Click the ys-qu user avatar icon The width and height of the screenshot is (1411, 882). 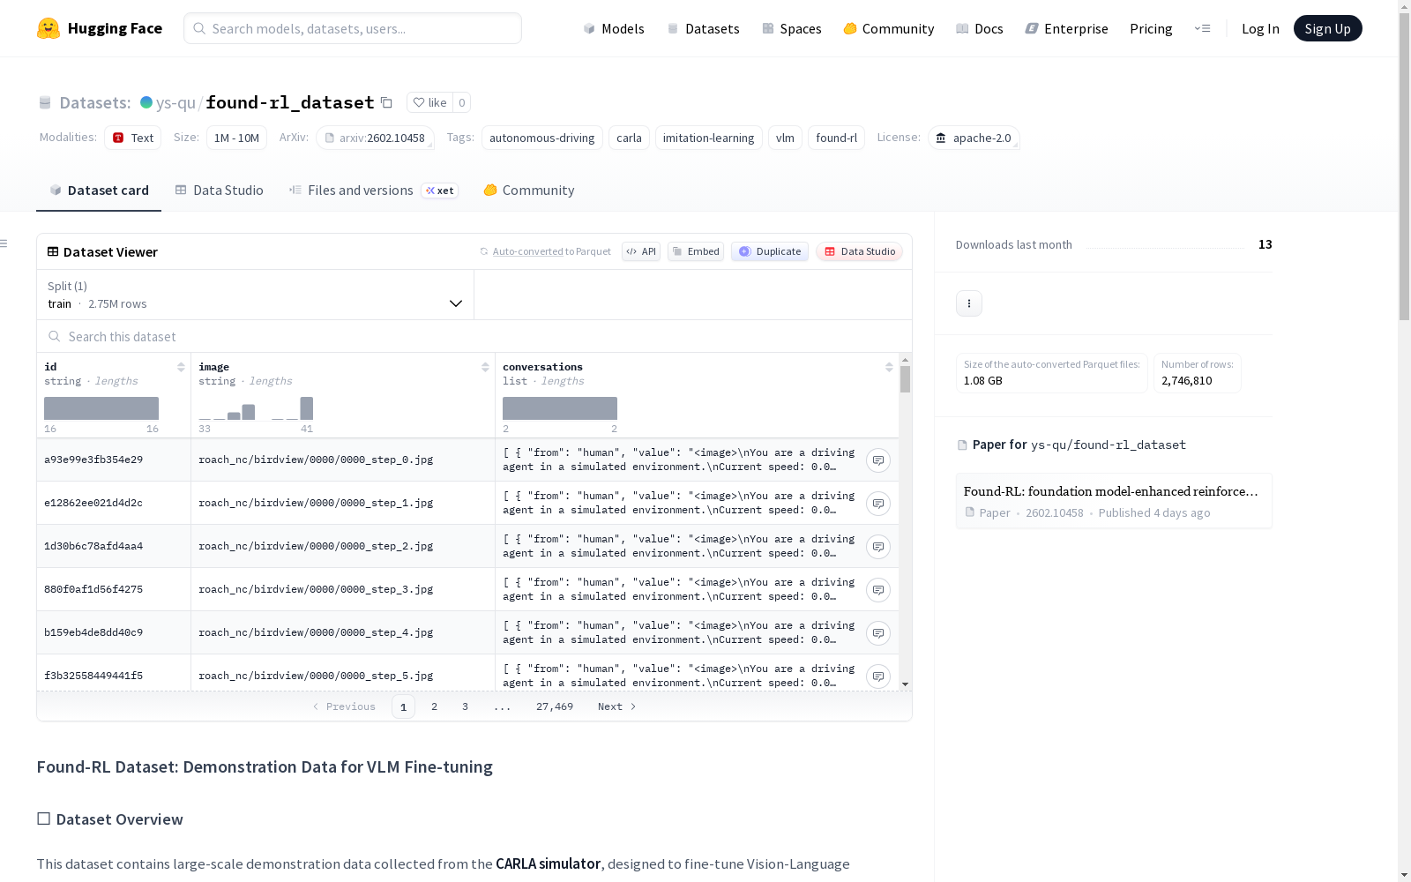(146, 102)
